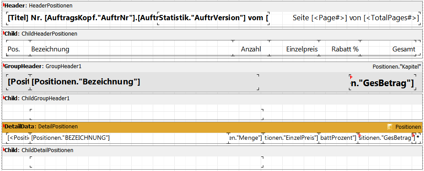Select the empty text object in ChildDetailPositionen
The image size is (424, 171).
(146, 162)
